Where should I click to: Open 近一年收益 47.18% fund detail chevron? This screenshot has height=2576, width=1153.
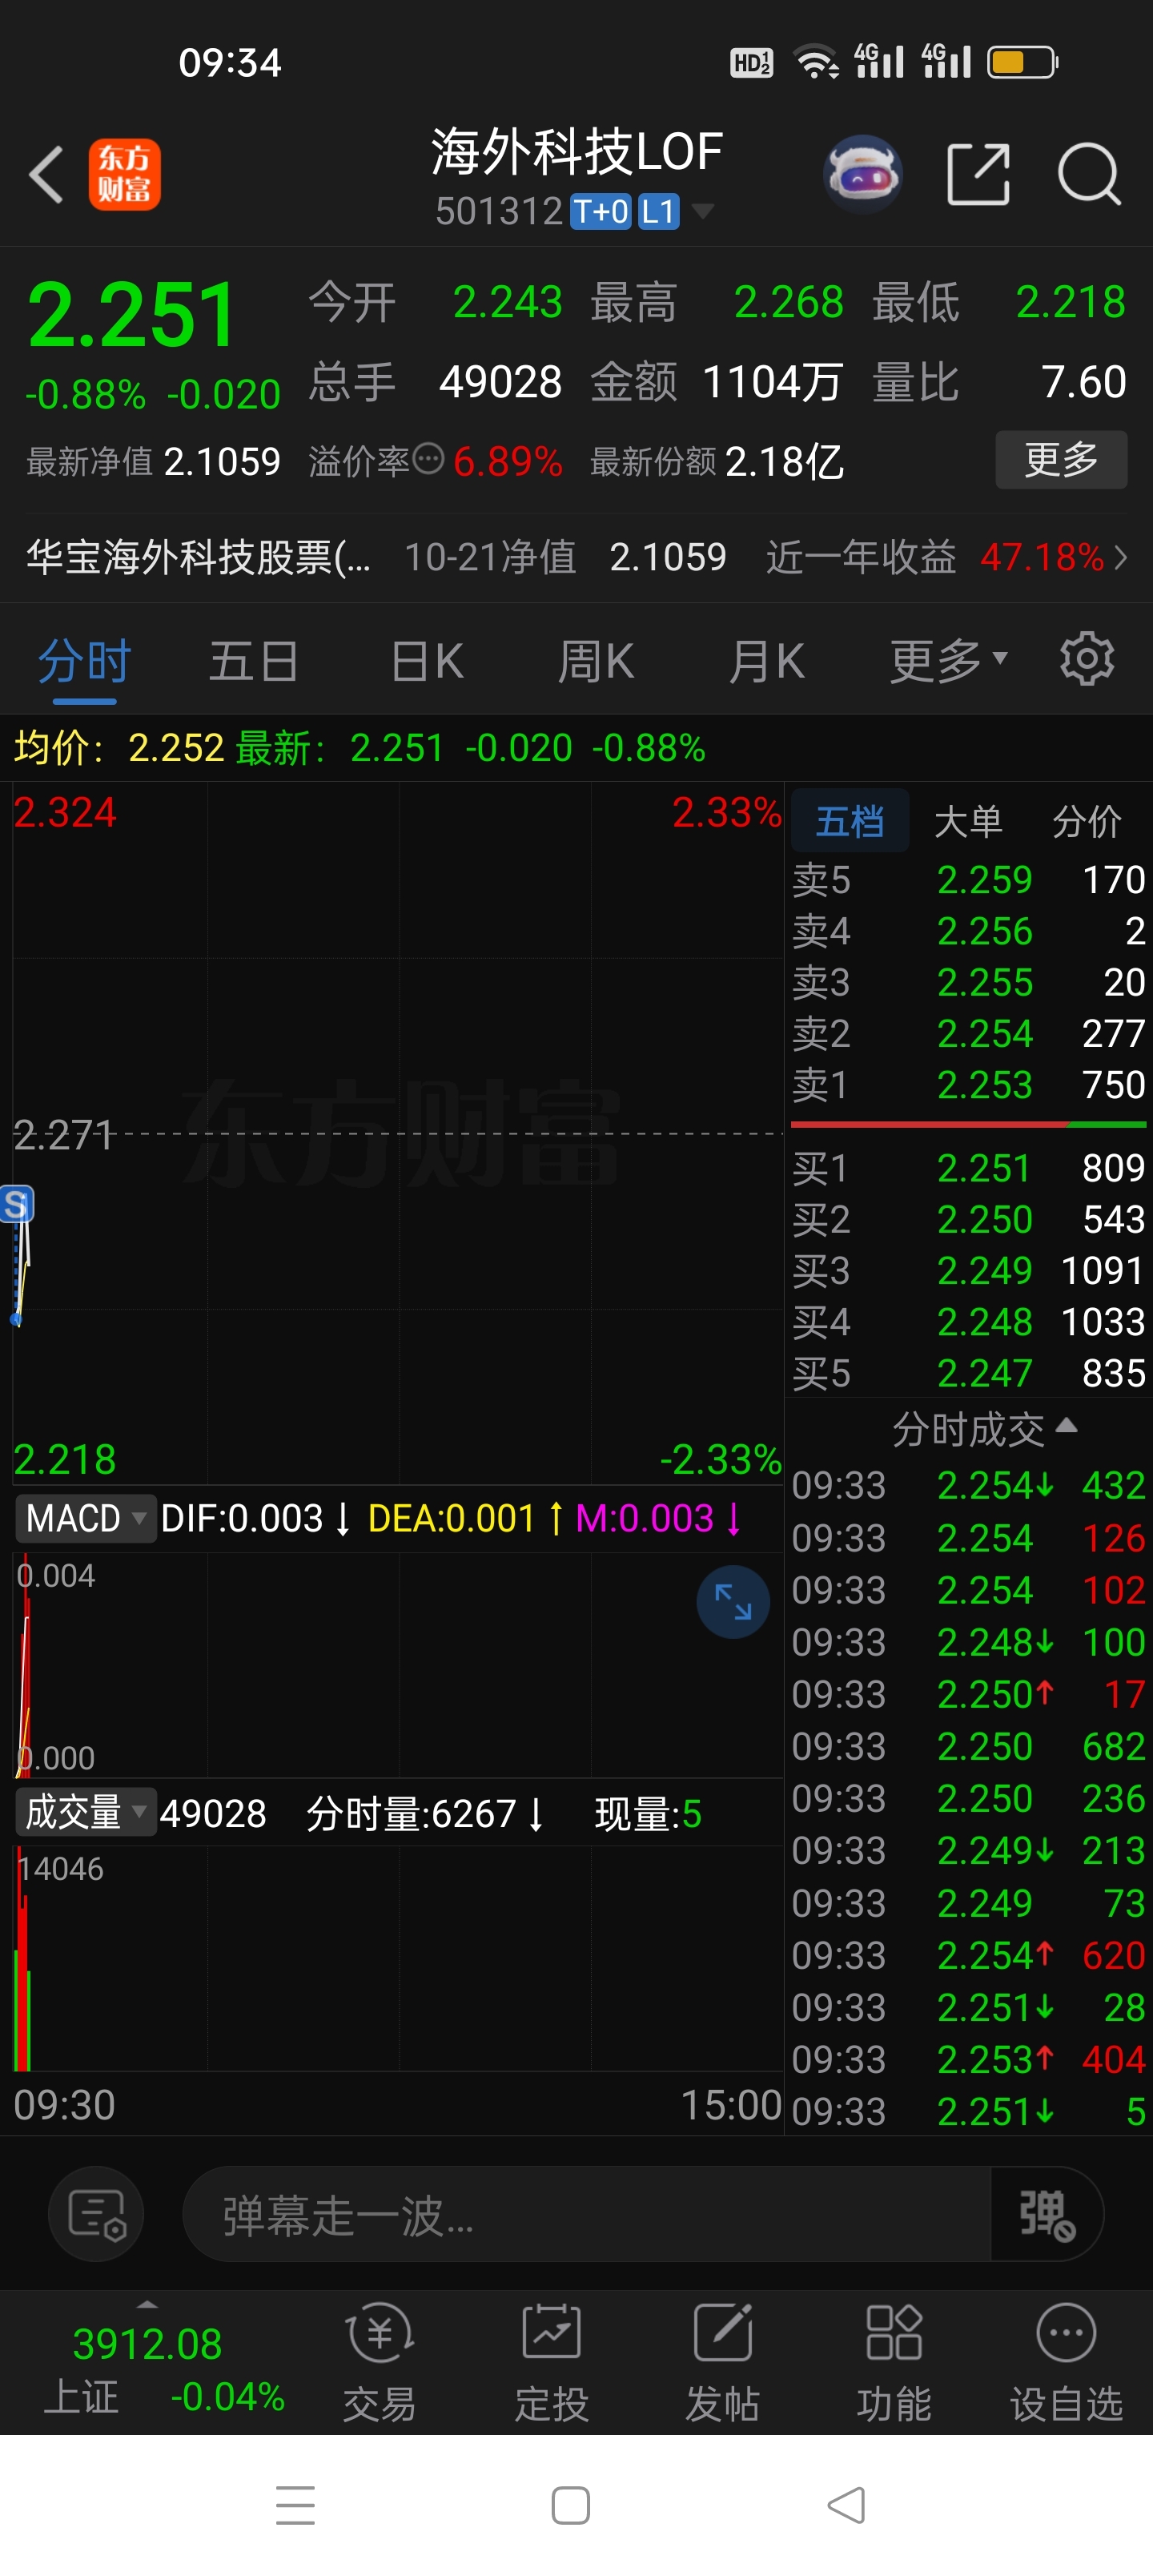point(1121,557)
